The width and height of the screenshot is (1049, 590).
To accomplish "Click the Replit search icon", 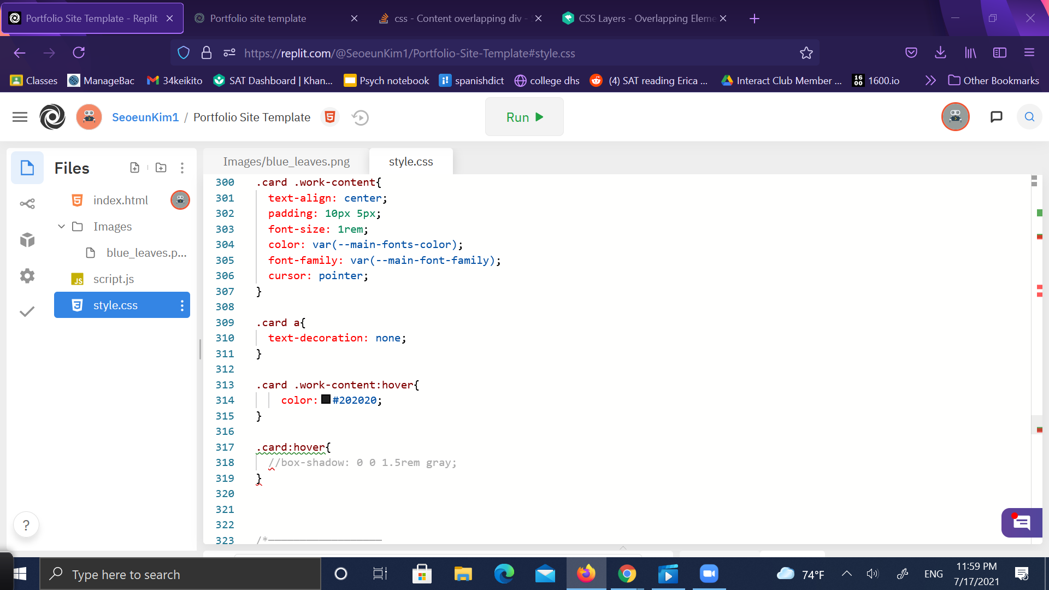I will point(1029,117).
